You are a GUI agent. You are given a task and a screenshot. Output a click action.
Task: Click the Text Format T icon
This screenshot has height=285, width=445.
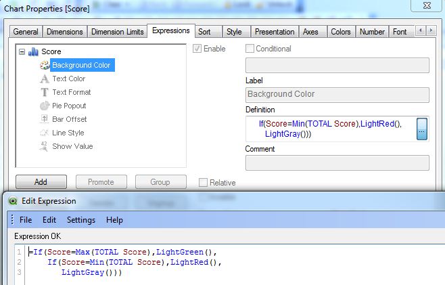pyautogui.click(x=44, y=92)
